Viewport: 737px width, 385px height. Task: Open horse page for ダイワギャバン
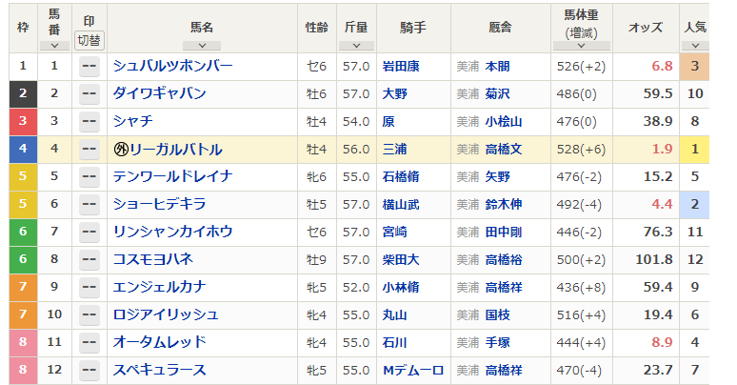(159, 93)
